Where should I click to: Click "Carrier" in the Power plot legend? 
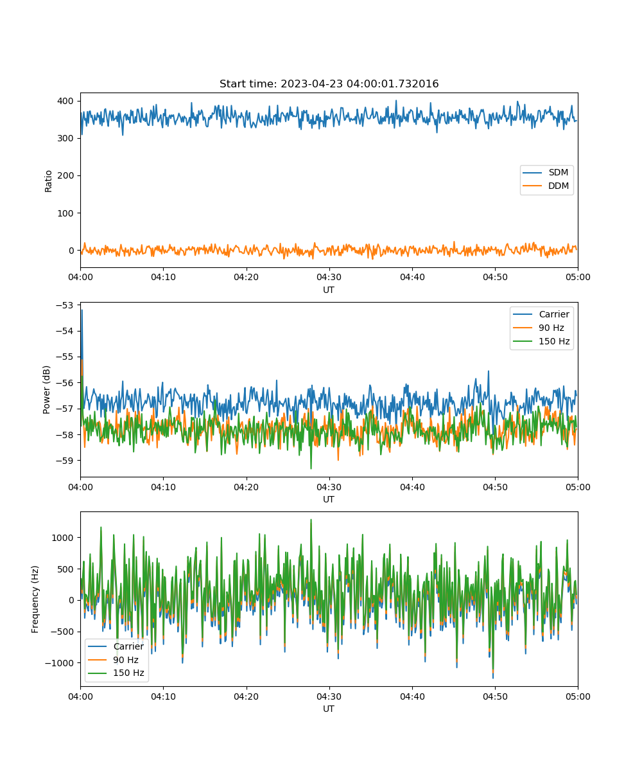tap(554, 314)
